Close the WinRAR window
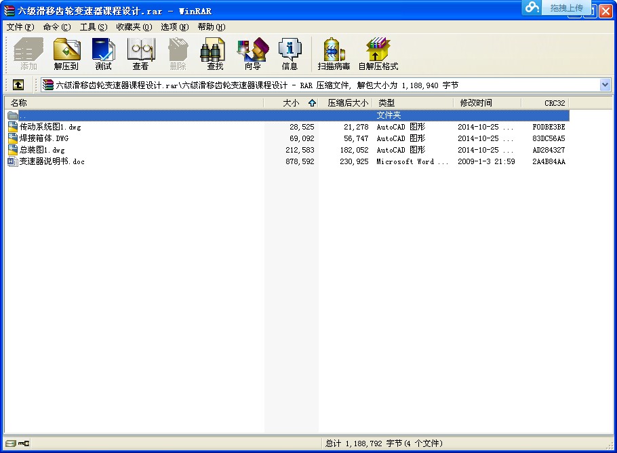Image resolution: width=617 pixels, height=453 pixels. (606, 11)
